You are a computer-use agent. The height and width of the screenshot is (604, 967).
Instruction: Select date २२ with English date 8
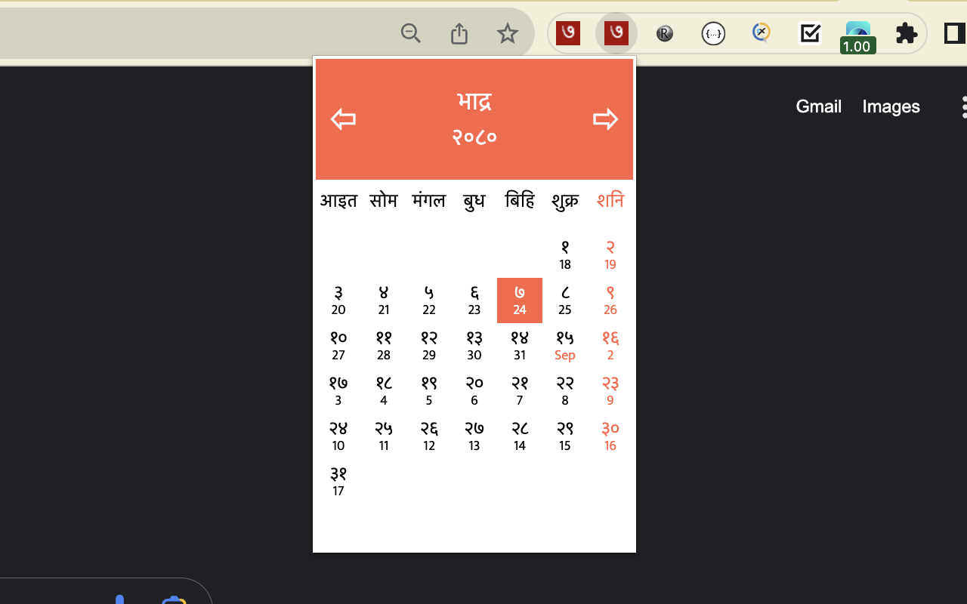tap(565, 391)
